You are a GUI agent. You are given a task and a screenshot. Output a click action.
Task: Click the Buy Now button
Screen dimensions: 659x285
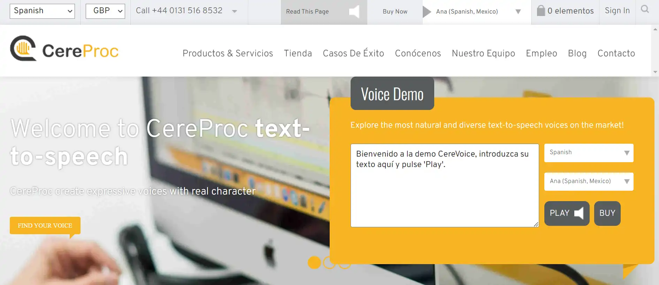(x=395, y=12)
